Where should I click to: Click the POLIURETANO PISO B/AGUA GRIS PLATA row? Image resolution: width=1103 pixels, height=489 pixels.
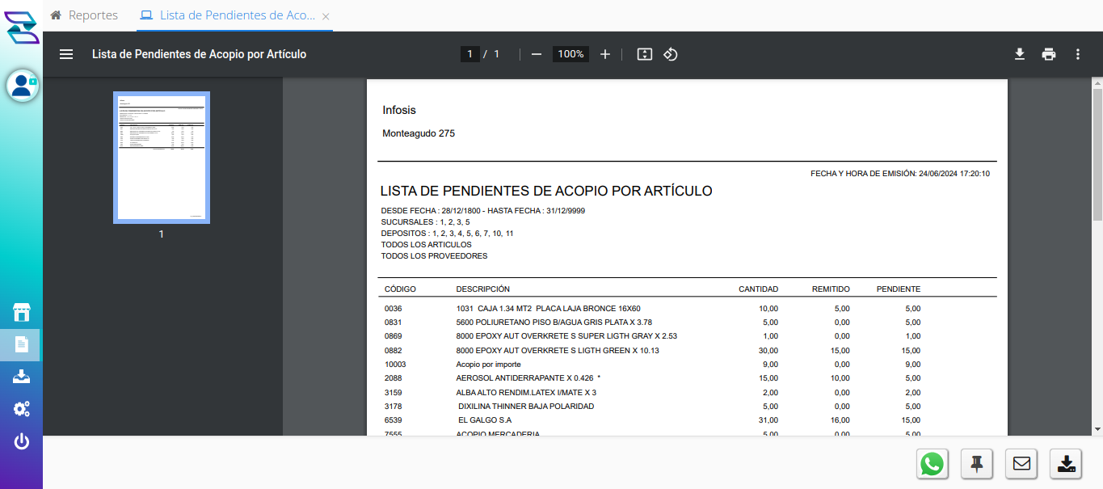pos(653,322)
